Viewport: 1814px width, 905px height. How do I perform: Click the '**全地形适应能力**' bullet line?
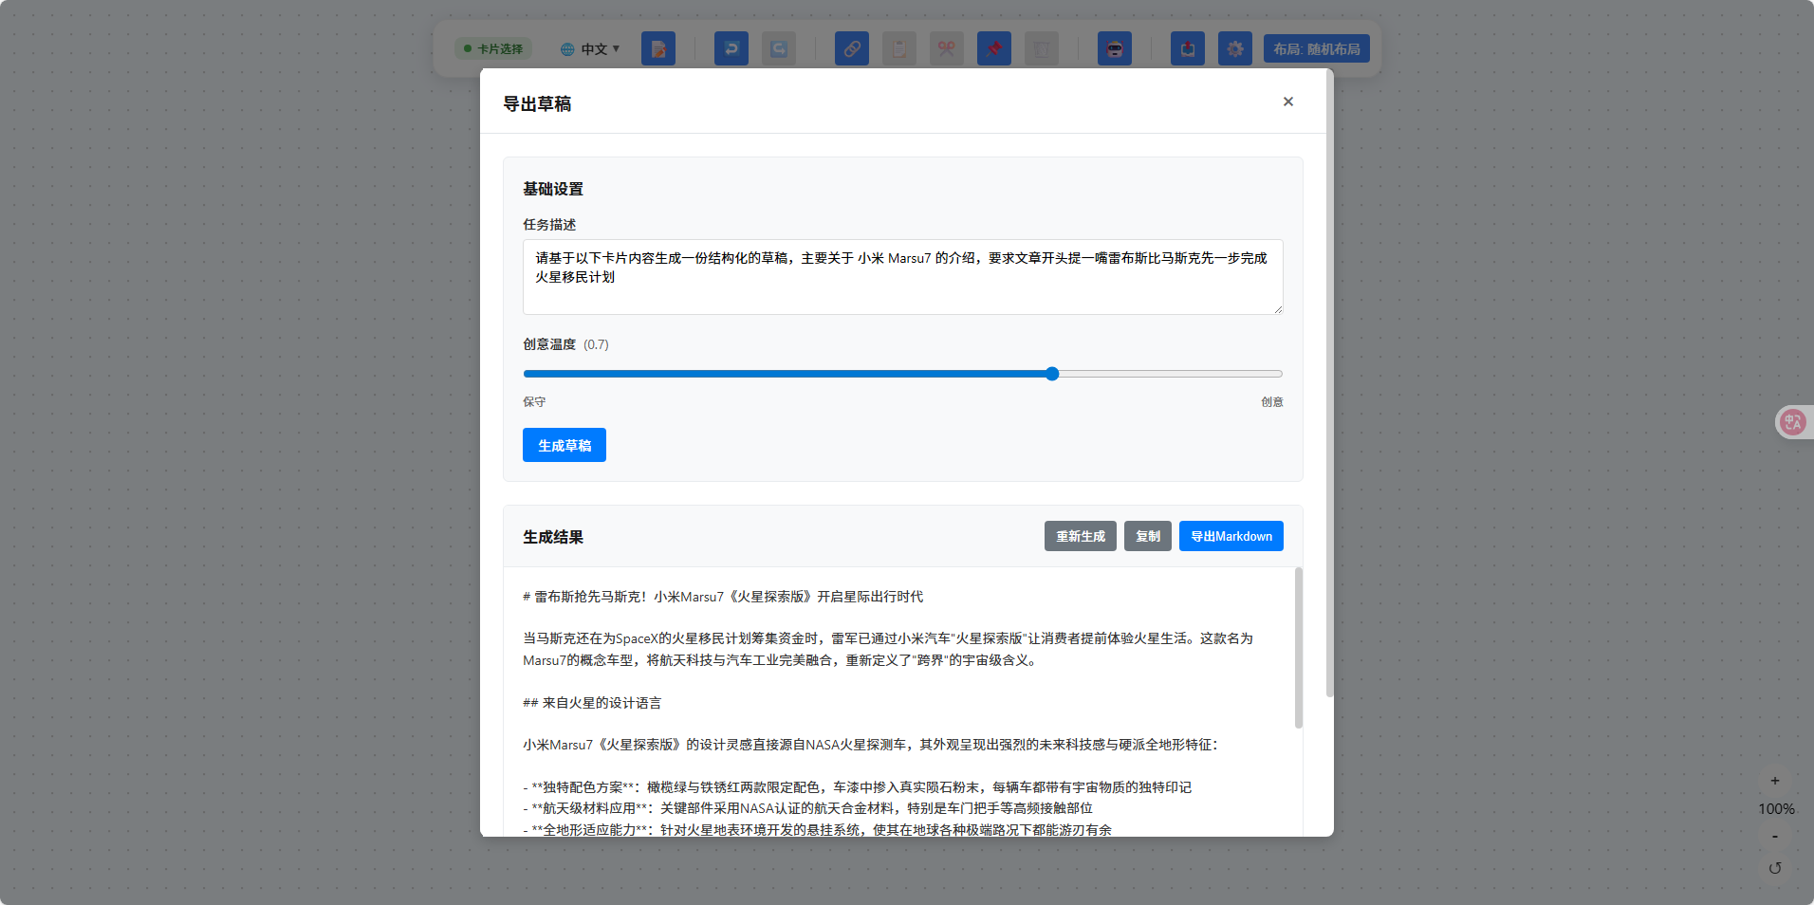817,830
